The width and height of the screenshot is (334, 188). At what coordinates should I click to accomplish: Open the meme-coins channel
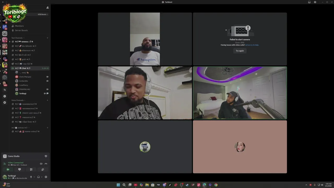pos(30,131)
